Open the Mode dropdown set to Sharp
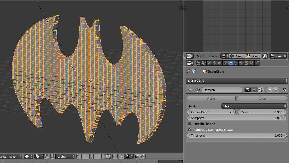This screenshot has height=163, width=289. [x=254, y=106]
